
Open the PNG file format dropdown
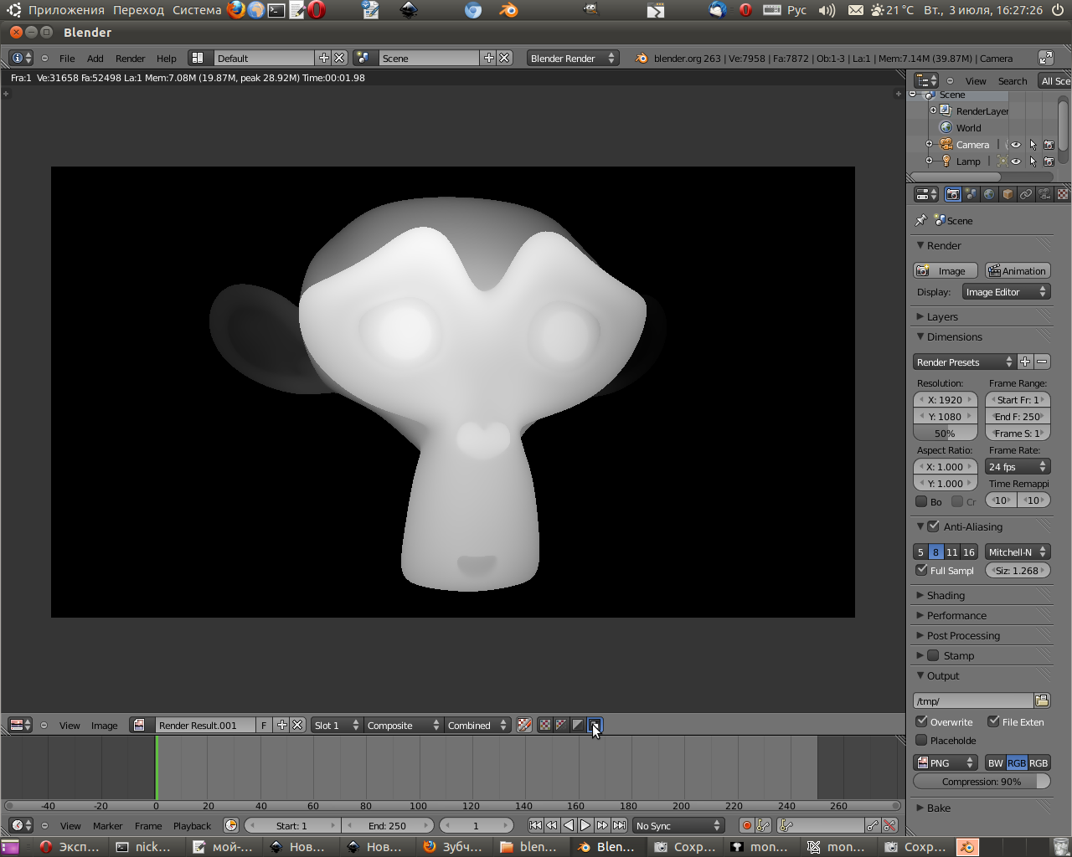click(946, 762)
